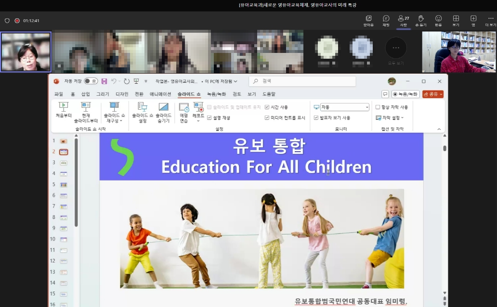This screenshot has height=307, width=497.
Task: Open slide show setup (슬라이드 쇼 설정)
Action: (143, 113)
